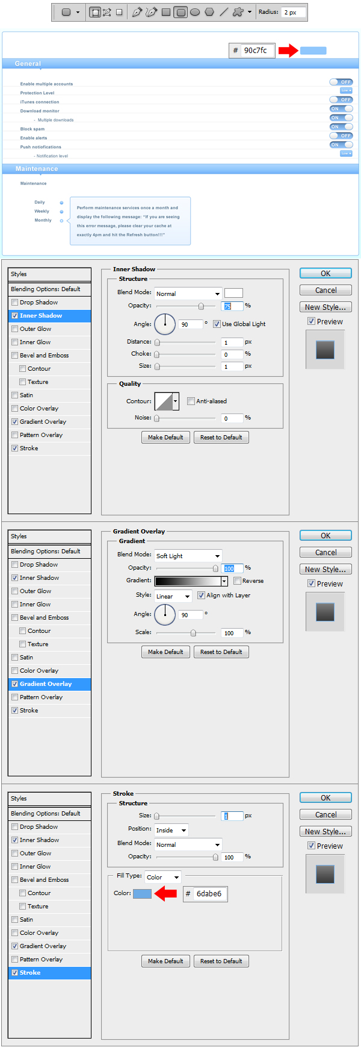Viewport: 361px width, 1050px height.
Task: Open the Linear gradient style dropdown
Action: (173, 596)
